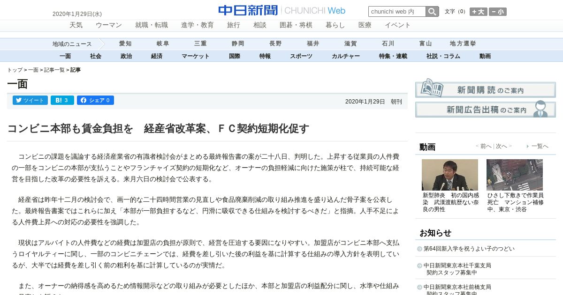Open スポーツ category tab
This screenshot has height=295, width=563.
click(x=301, y=56)
